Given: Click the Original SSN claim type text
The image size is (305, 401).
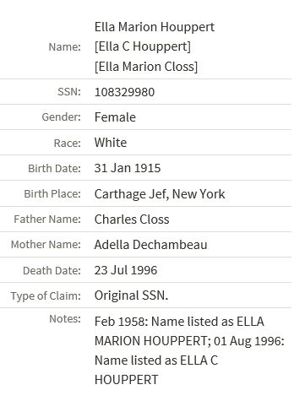Looking at the screenshot, I should 131,295.
